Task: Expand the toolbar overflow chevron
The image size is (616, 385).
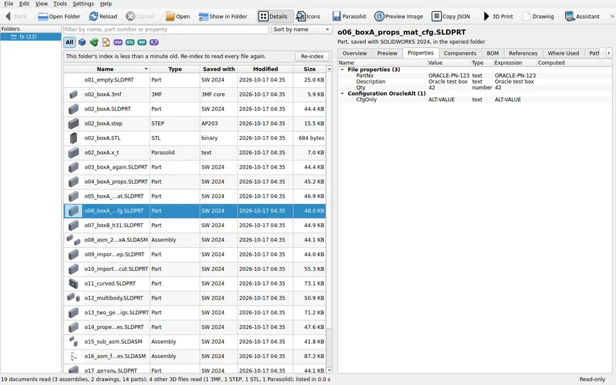Action: 612,17
